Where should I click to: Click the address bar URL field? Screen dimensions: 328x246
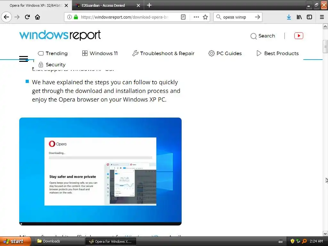tap(125, 17)
